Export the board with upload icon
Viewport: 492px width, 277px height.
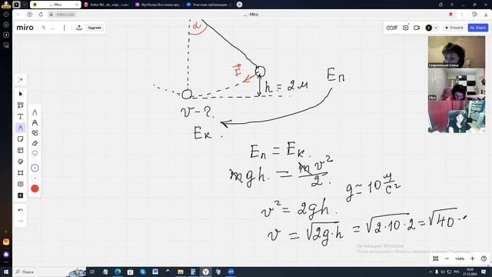(x=79, y=28)
